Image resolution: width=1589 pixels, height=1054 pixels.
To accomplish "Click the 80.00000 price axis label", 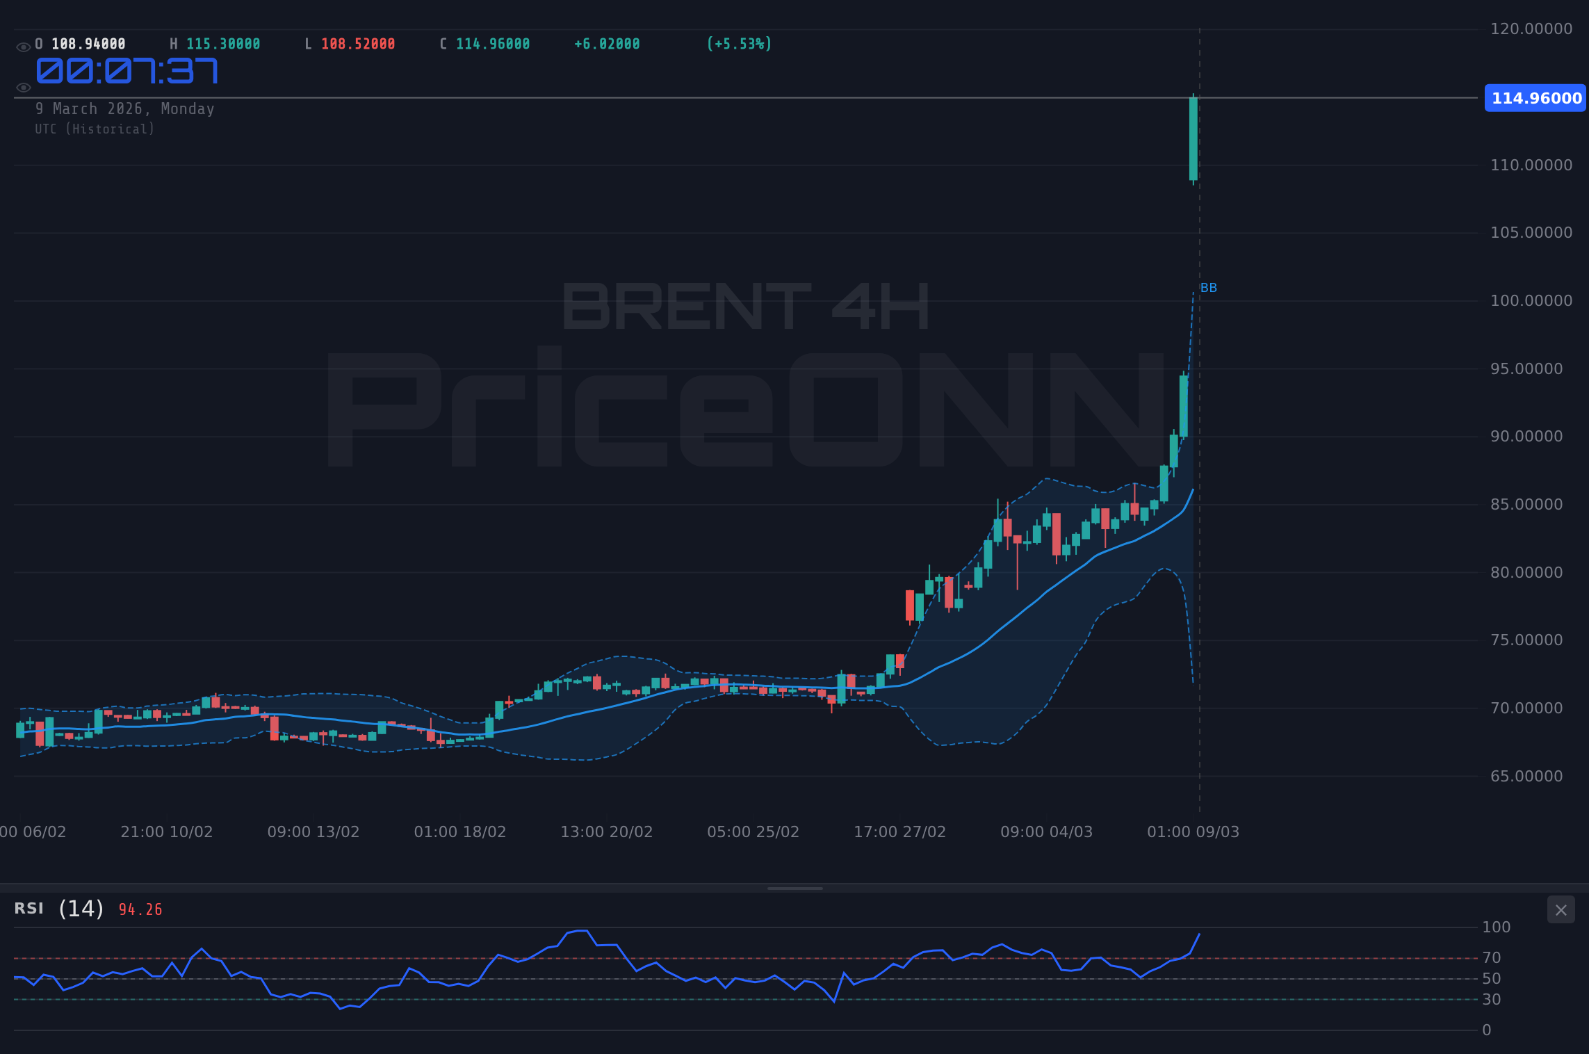I will click(x=1526, y=573).
